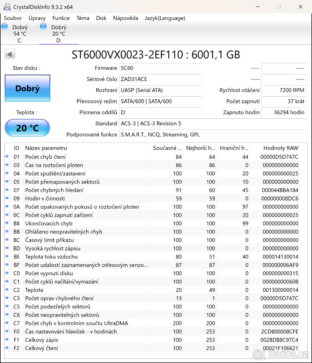Click the blue indicator beside Počet chyb čtení
312x363 pixels.
pos(7,157)
